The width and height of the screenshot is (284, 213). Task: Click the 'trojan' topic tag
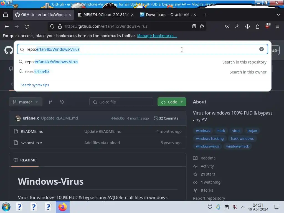click(252, 131)
